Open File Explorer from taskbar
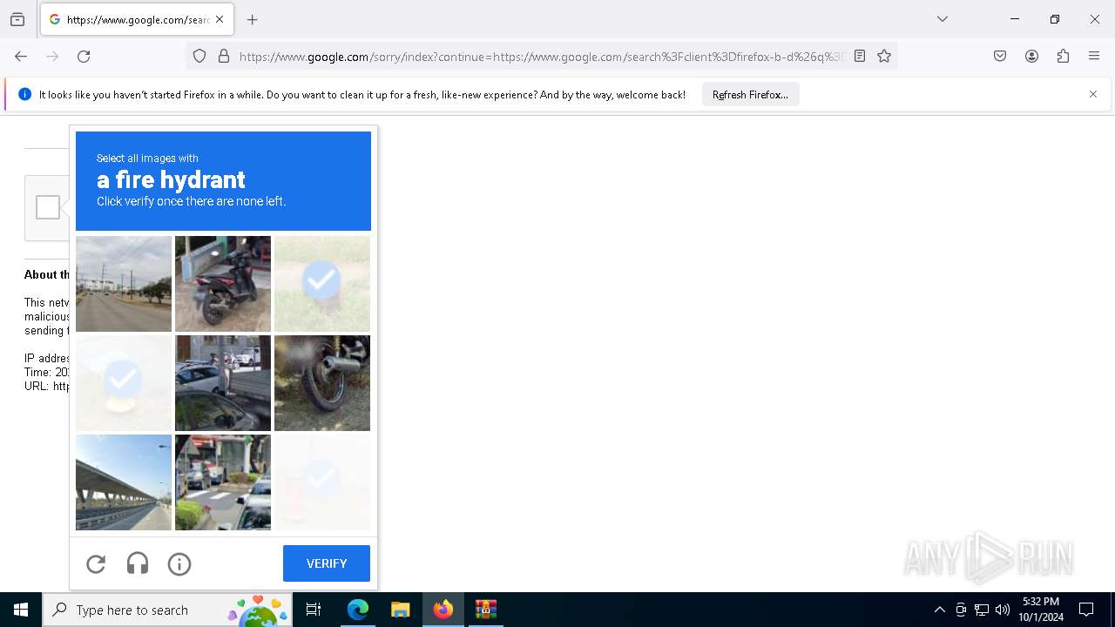The image size is (1115, 627). pos(400,610)
